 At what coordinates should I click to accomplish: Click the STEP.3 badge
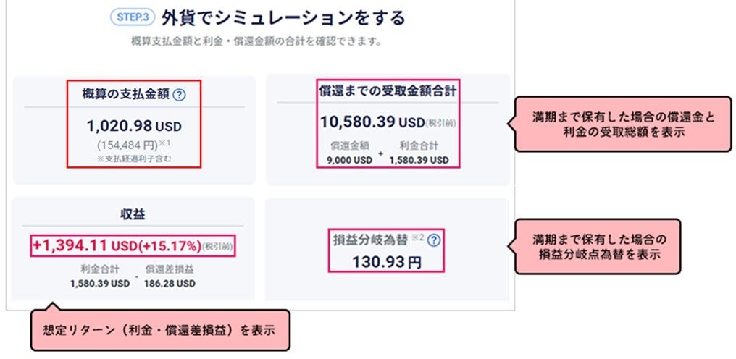133,17
